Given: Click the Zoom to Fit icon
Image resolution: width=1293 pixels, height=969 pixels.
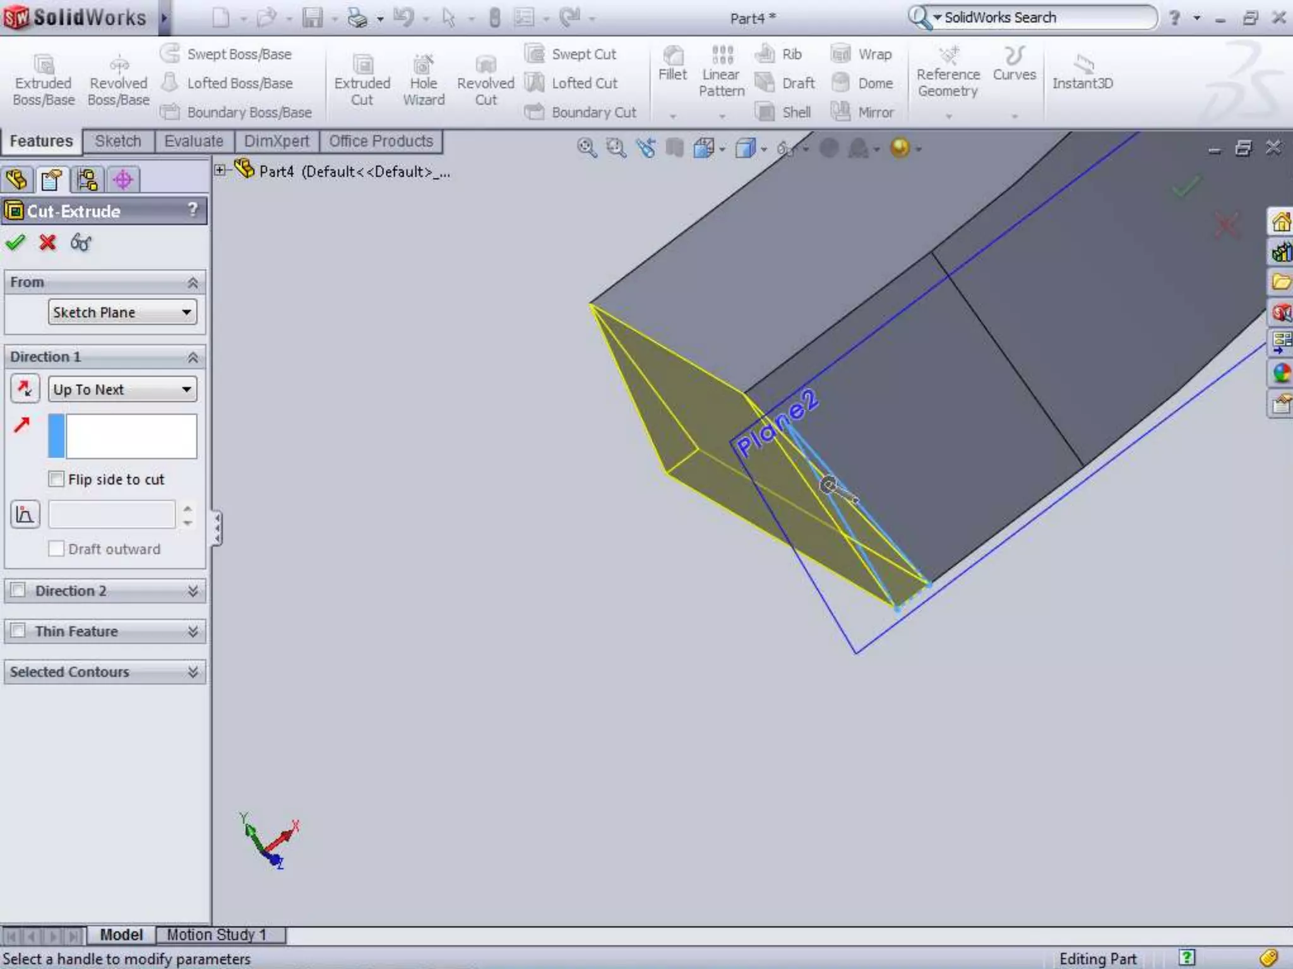Looking at the screenshot, I should click(587, 148).
